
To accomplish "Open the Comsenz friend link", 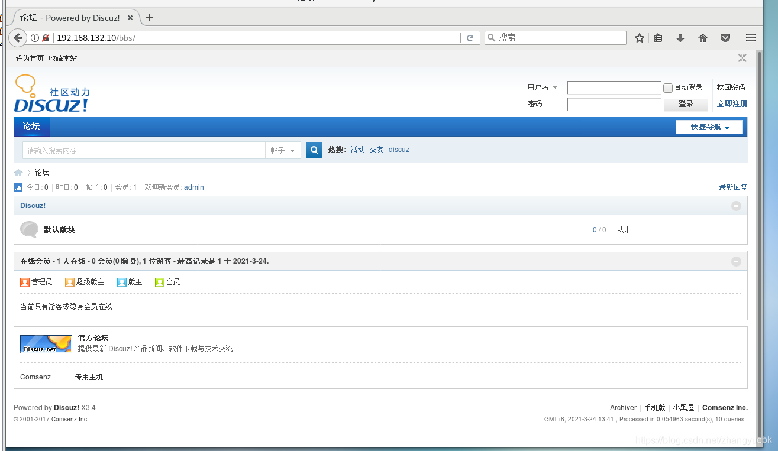I will pyautogui.click(x=35, y=377).
